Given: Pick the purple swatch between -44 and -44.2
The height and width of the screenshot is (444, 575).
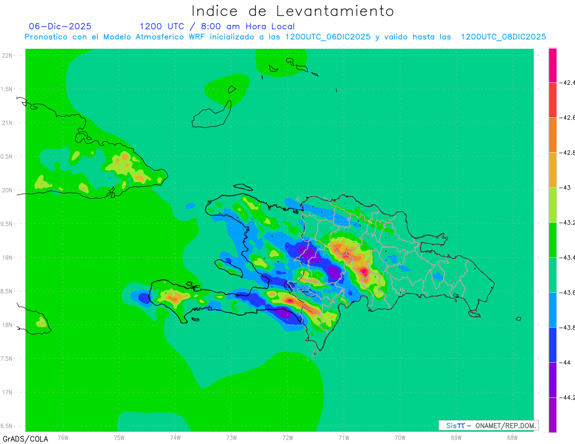Looking at the screenshot, I should (x=552, y=380).
